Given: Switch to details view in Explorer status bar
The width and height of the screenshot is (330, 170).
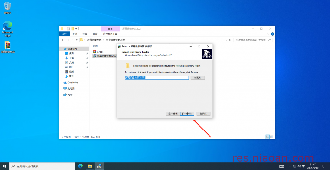Looking at the screenshot, I should tap(267, 137).
